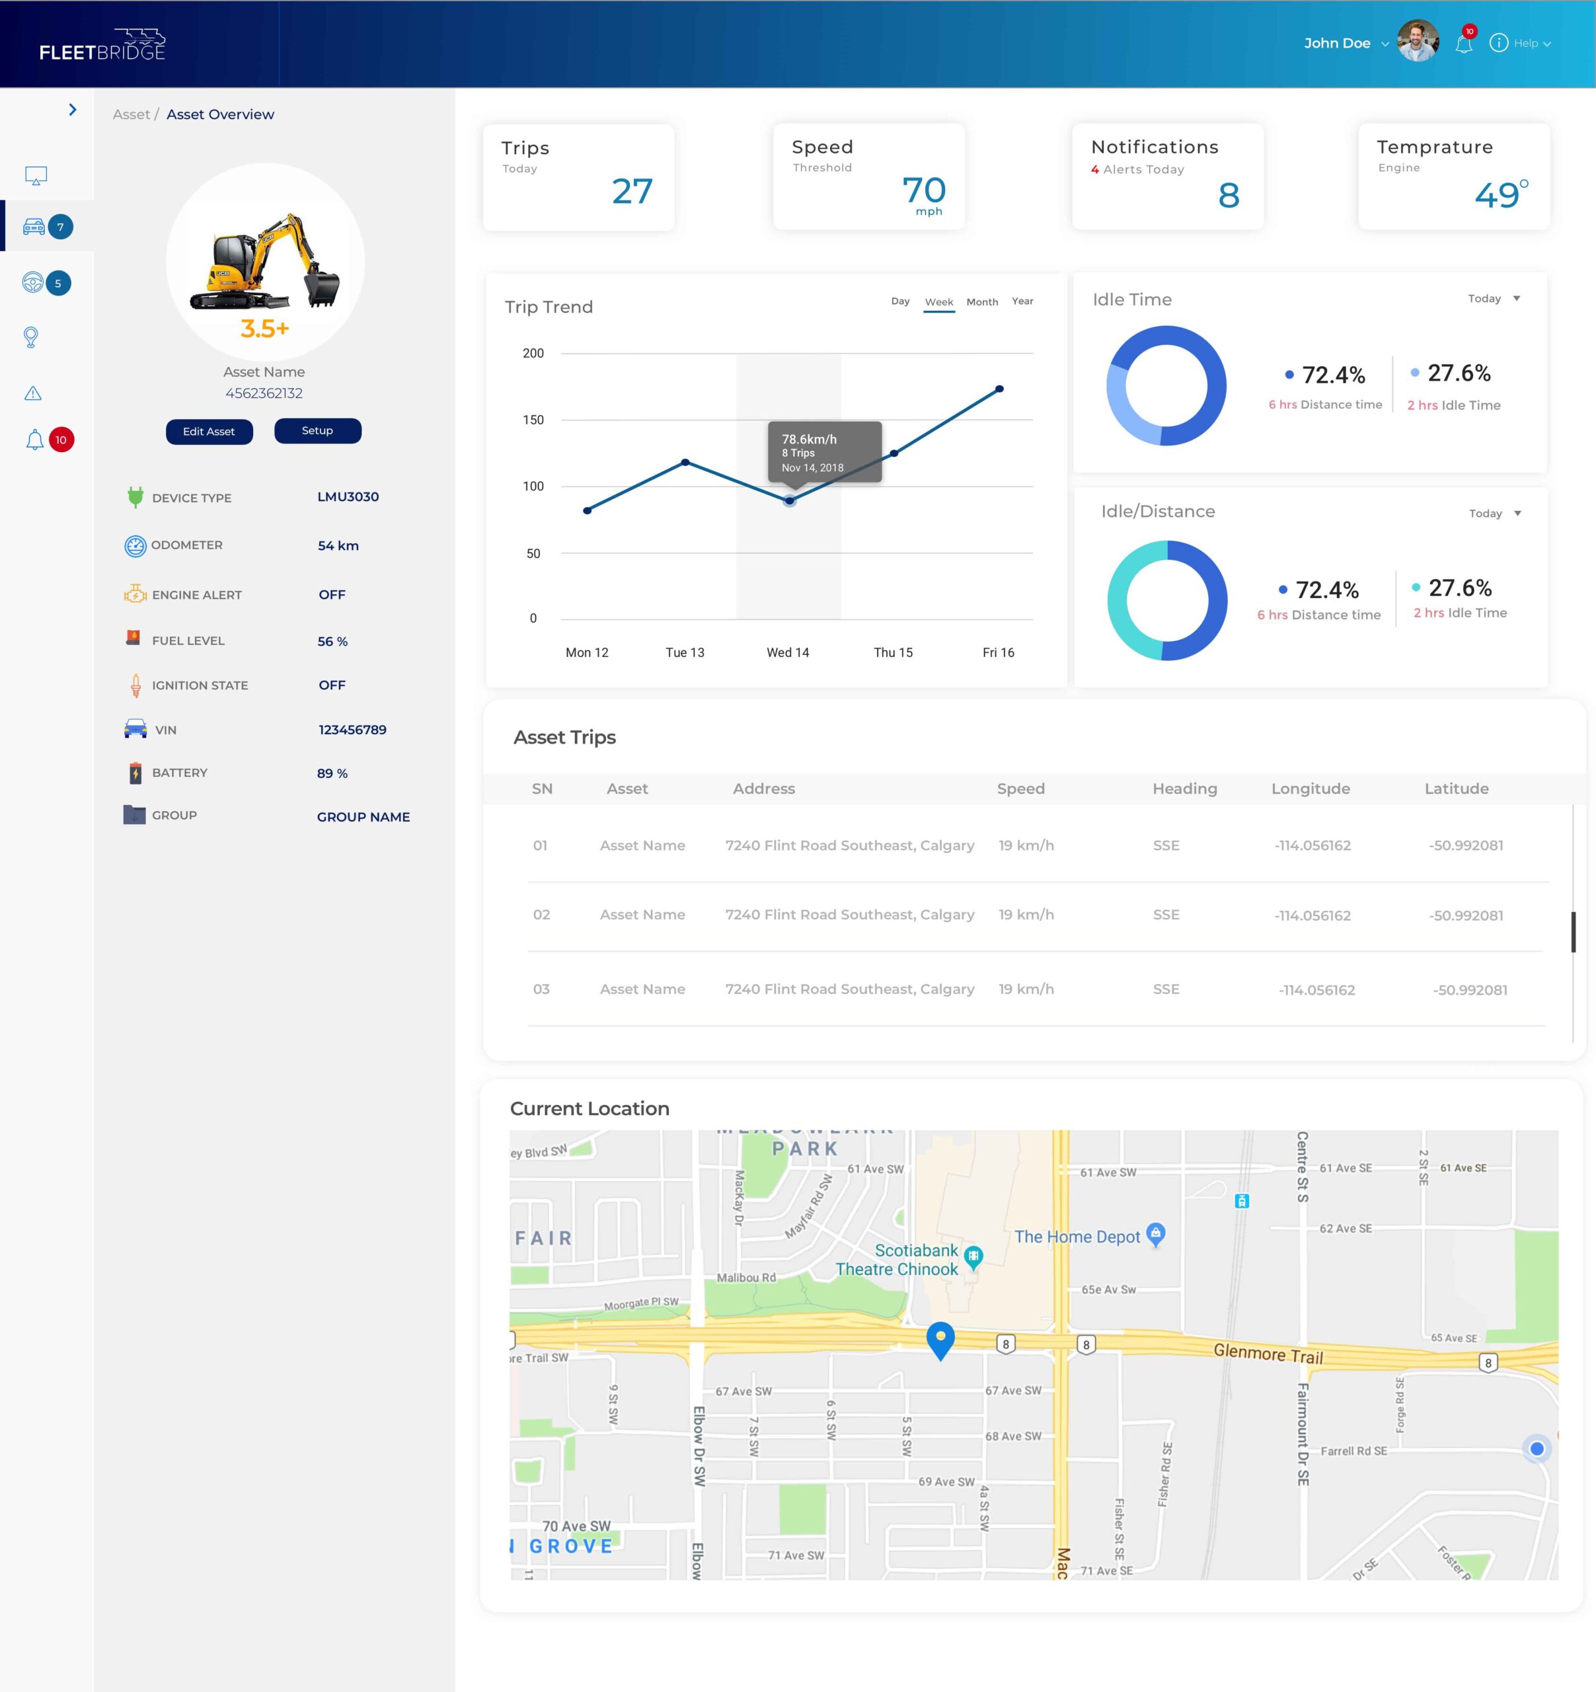1596x1692 pixels.
Task: Click the Setup button
Action: point(317,431)
